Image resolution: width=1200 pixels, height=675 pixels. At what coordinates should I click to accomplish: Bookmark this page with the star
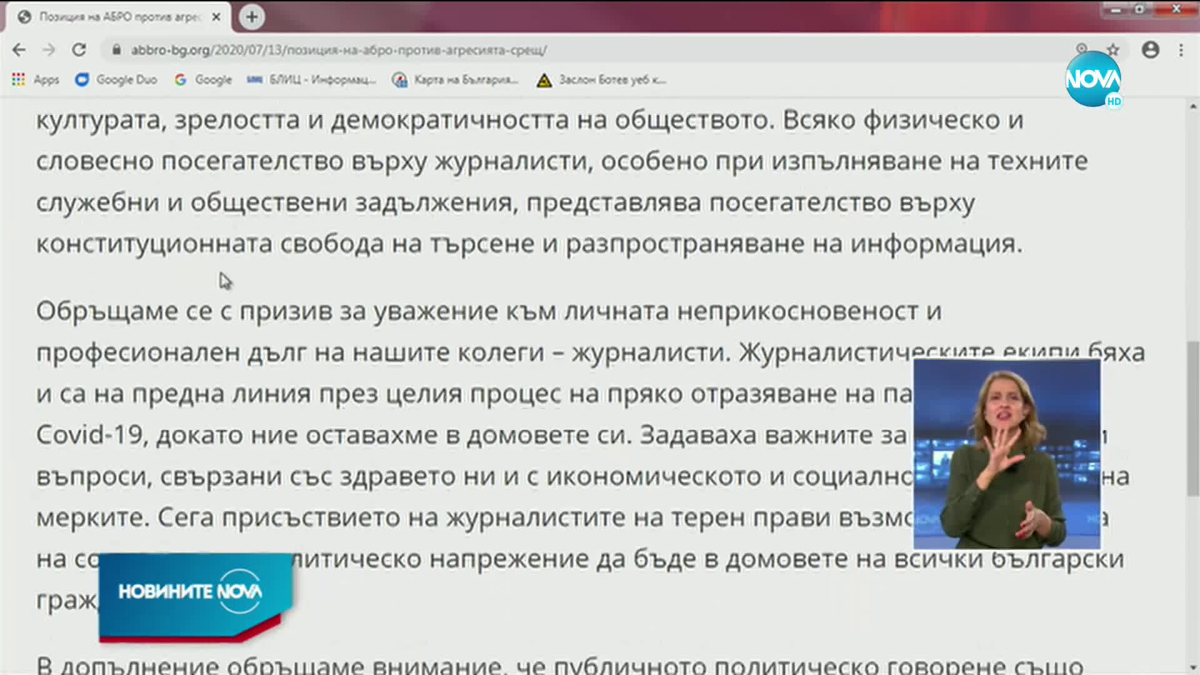coord(1113,50)
